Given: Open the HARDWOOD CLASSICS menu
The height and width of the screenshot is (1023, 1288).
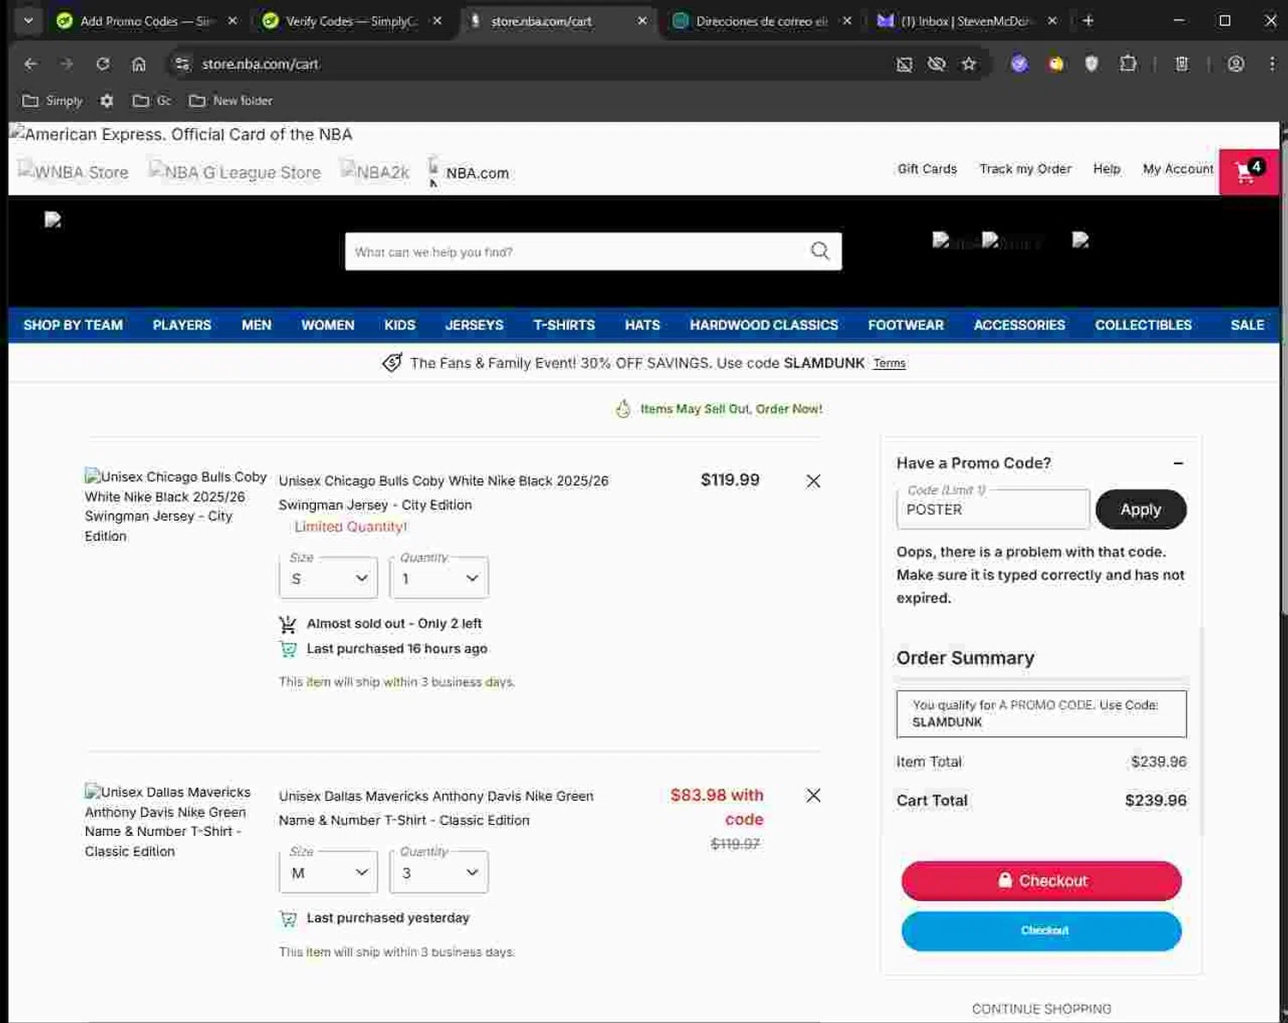Looking at the screenshot, I should (763, 325).
